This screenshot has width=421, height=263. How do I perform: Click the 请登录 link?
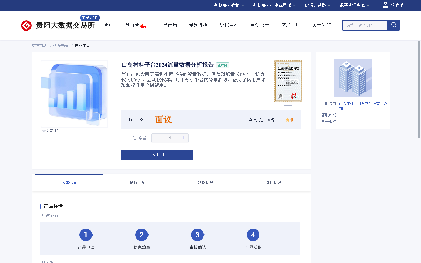point(397,5)
